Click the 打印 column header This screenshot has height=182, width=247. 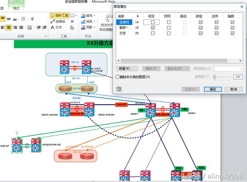167,16
